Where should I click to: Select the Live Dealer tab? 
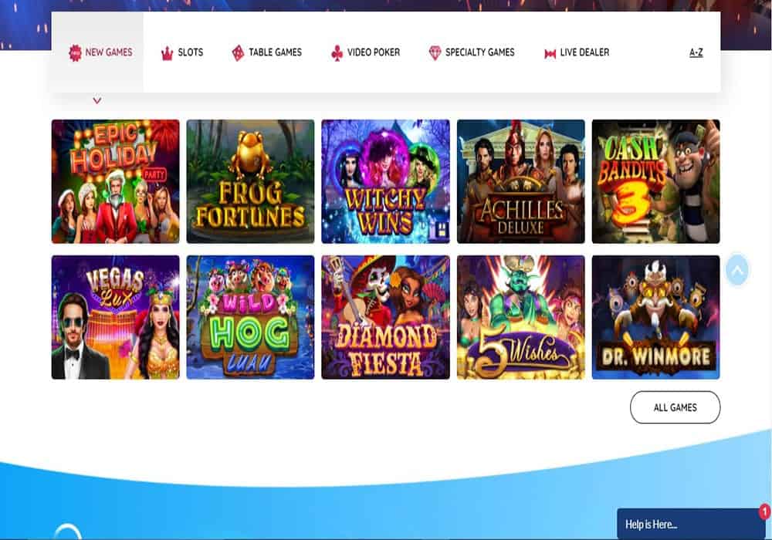tap(577, 52)
